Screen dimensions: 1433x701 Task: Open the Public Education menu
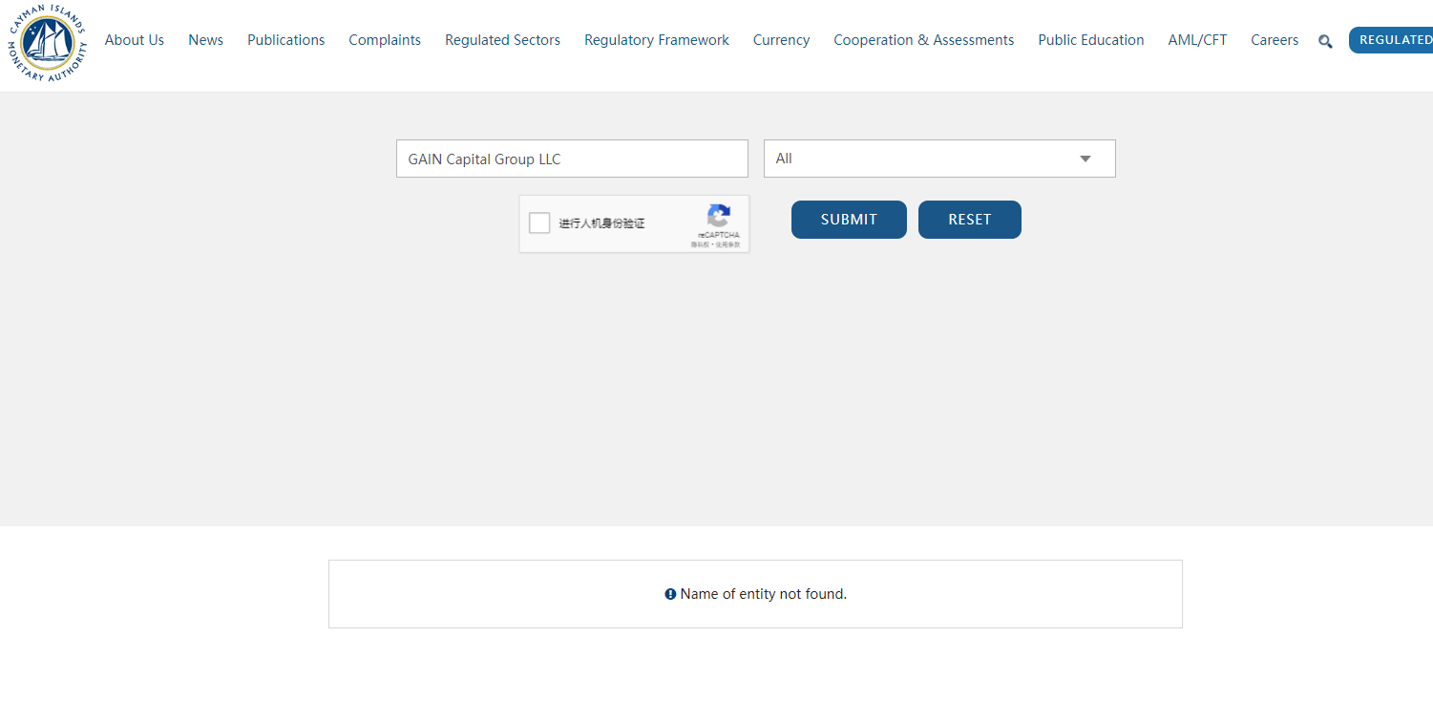click(x=1091, y=40)
